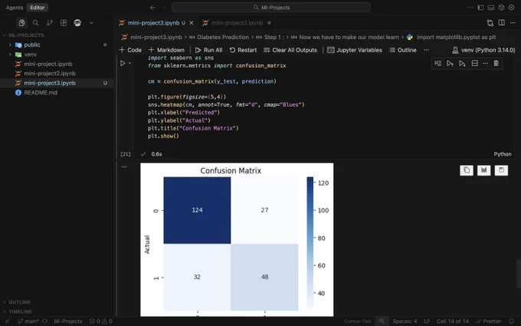Save the output image icon
521x326 pixels.
pos(501,170)
